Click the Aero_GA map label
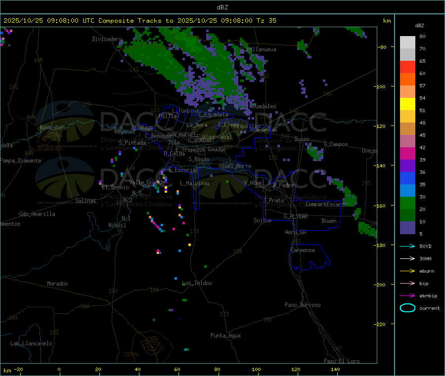The width and height of the screenshot is (445, 376). click(296, 232)
